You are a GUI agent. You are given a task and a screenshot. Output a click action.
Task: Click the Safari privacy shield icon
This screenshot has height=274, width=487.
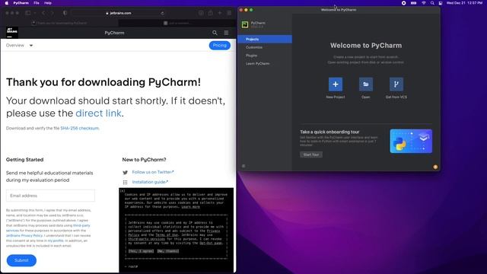coord(65,13)
